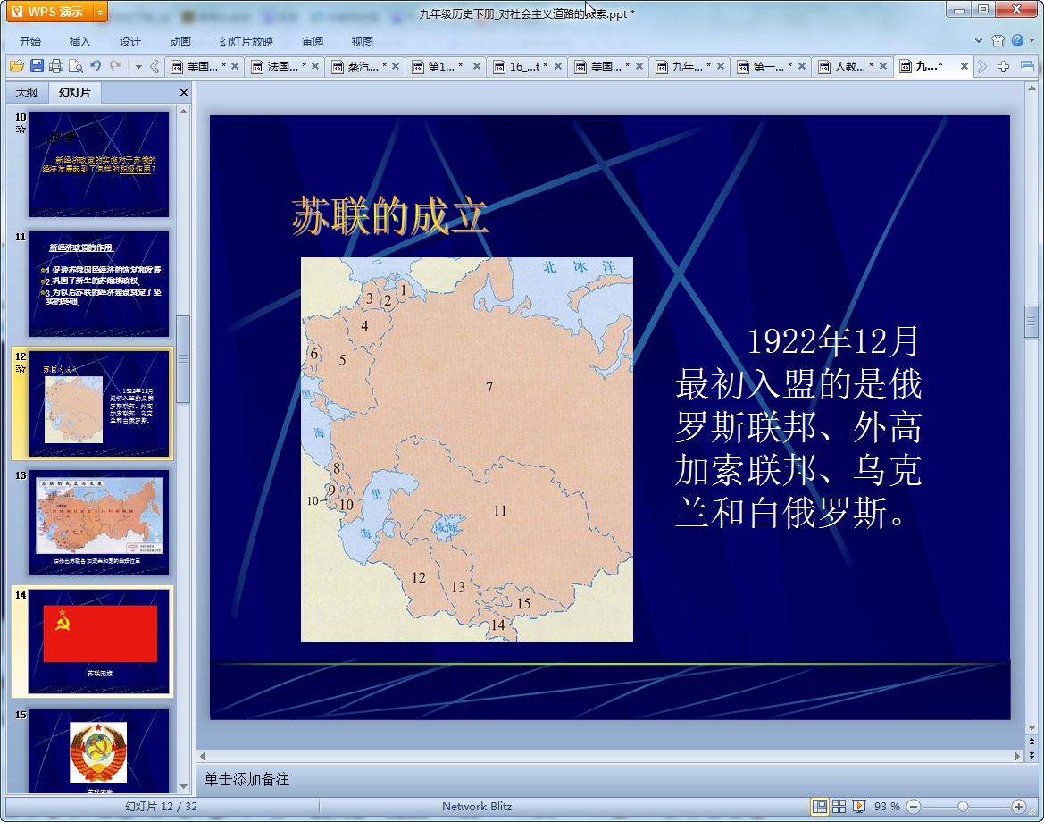Select slide 15 emblem thumbnail

(98, 751)
